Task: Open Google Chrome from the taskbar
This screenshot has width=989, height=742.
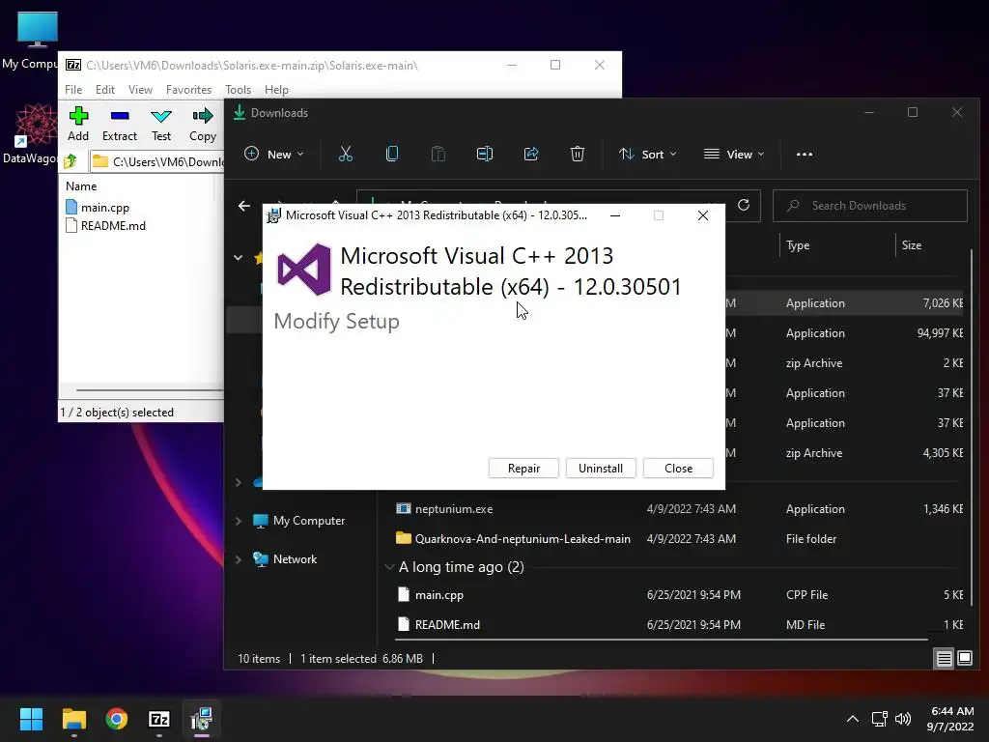Action: (x=116, y=719)
